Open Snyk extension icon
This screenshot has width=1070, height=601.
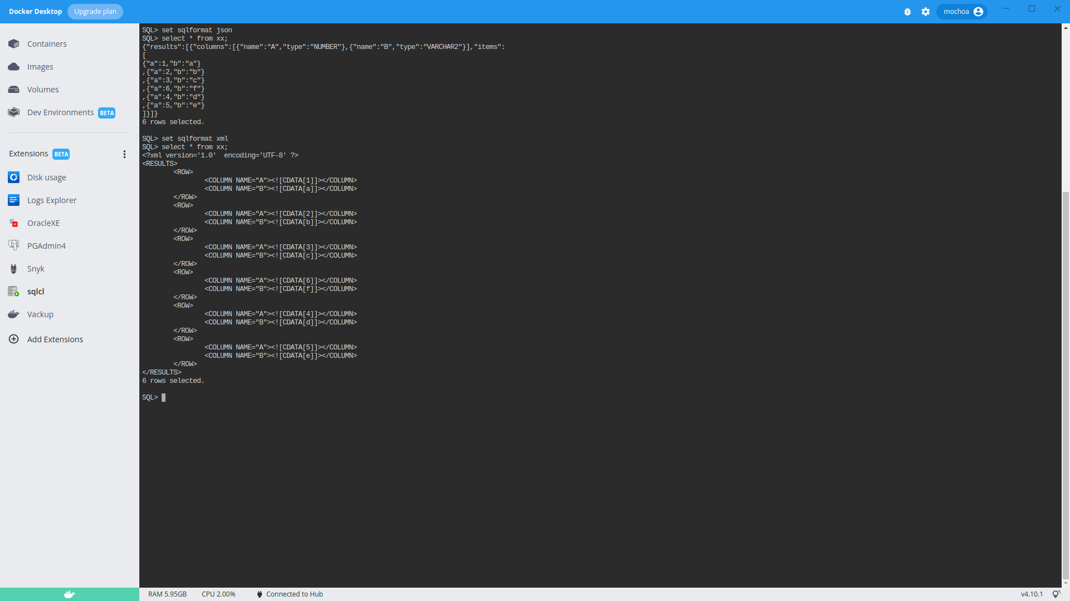[x=14, y=269]
